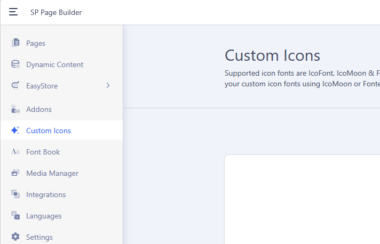This screenshot has width=380, height=244.
Task: Select Font Book in sidebar
Action: (x=61, y=152)
